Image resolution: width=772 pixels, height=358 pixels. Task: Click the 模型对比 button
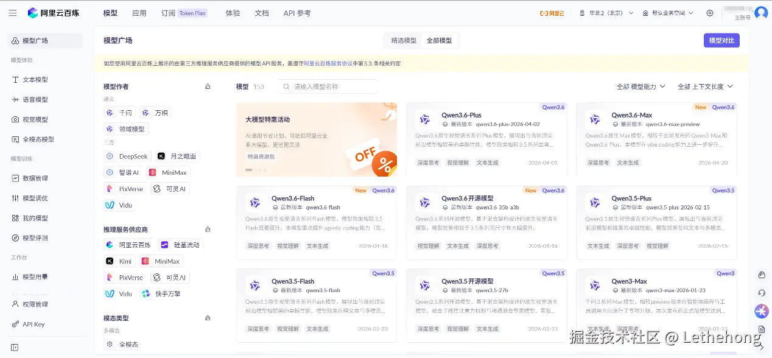point(721,41)
